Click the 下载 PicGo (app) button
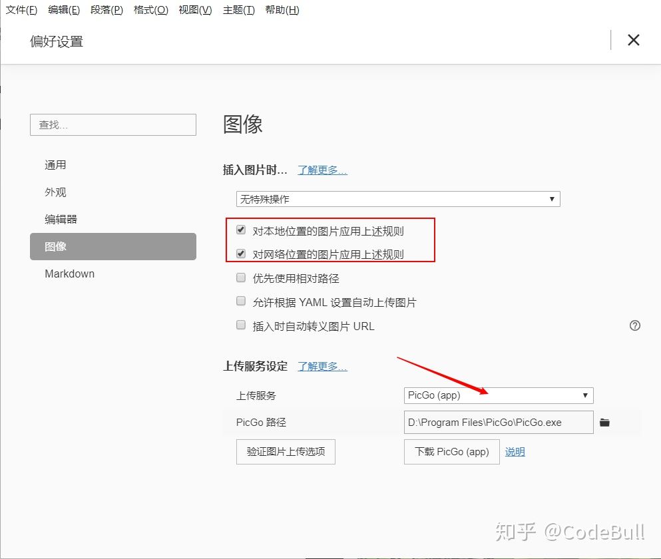Image resolution: width=661 pixels, height=559 pixels. (x=451, y=452)
